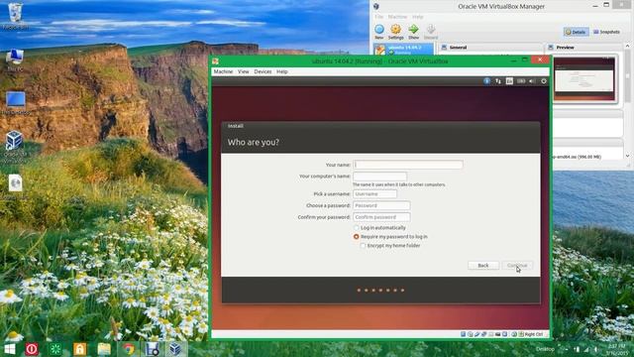Click the Back button in installer

click(x=483, y=266)
